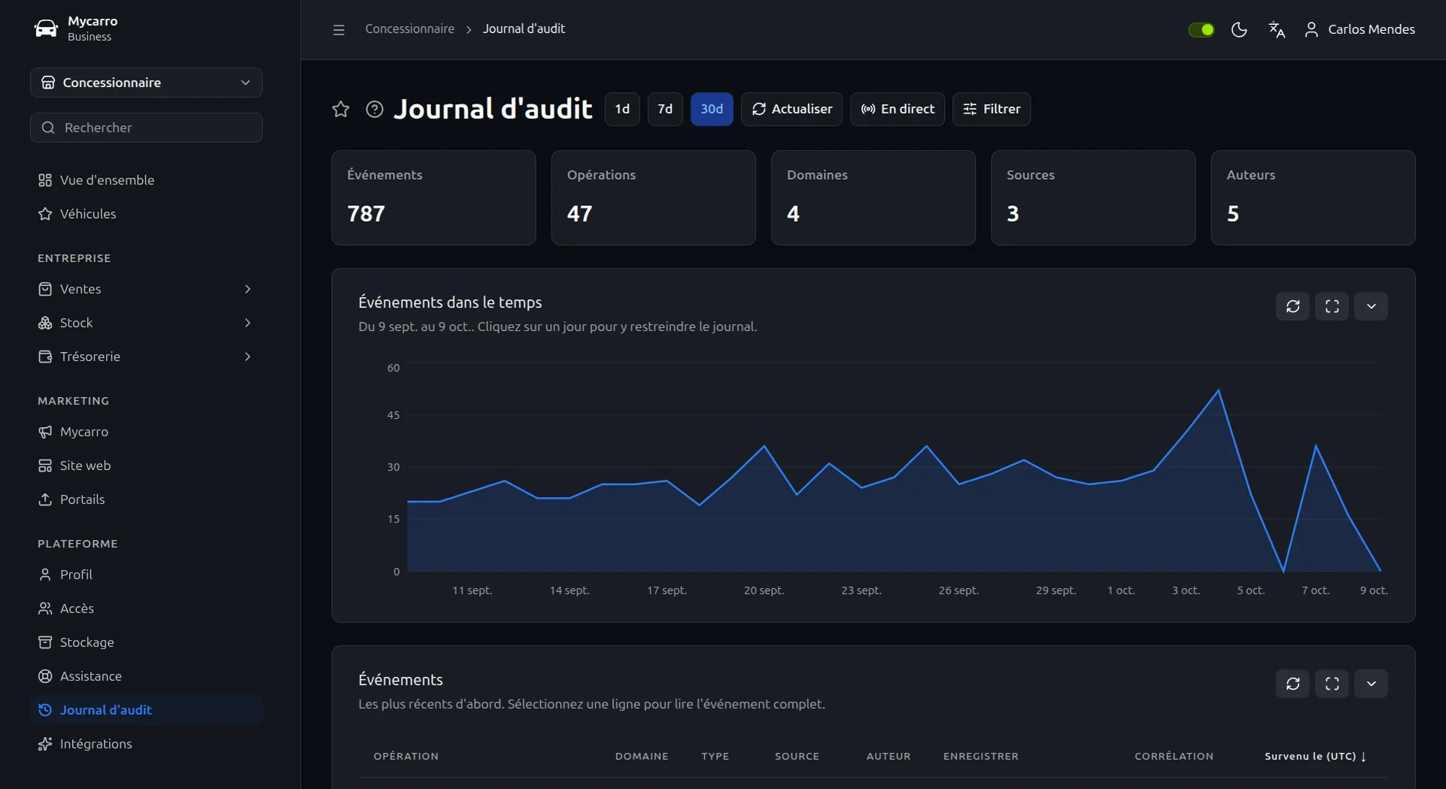This screenshot has width=1446, height=789.
Task: Click the Mycarro car logo icon
Action: pyautogui.click(x=46, y=29)
